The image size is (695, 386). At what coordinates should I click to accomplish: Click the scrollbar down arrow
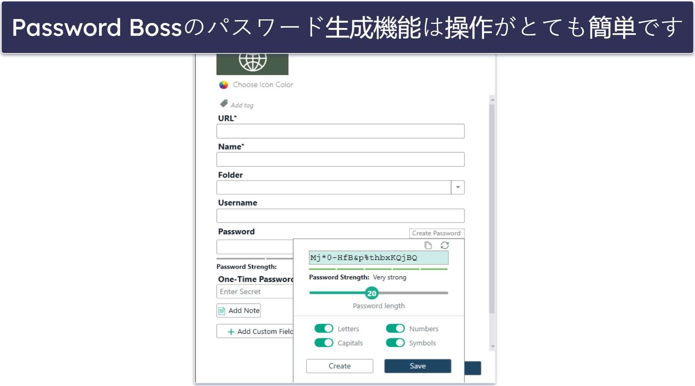(x=492, y=346)
